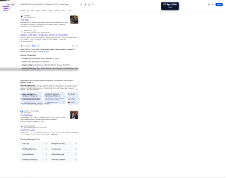Search for Grab bag price suggestion
The width and height of the screenshot is (226, 178).
(x=64, y=149)
